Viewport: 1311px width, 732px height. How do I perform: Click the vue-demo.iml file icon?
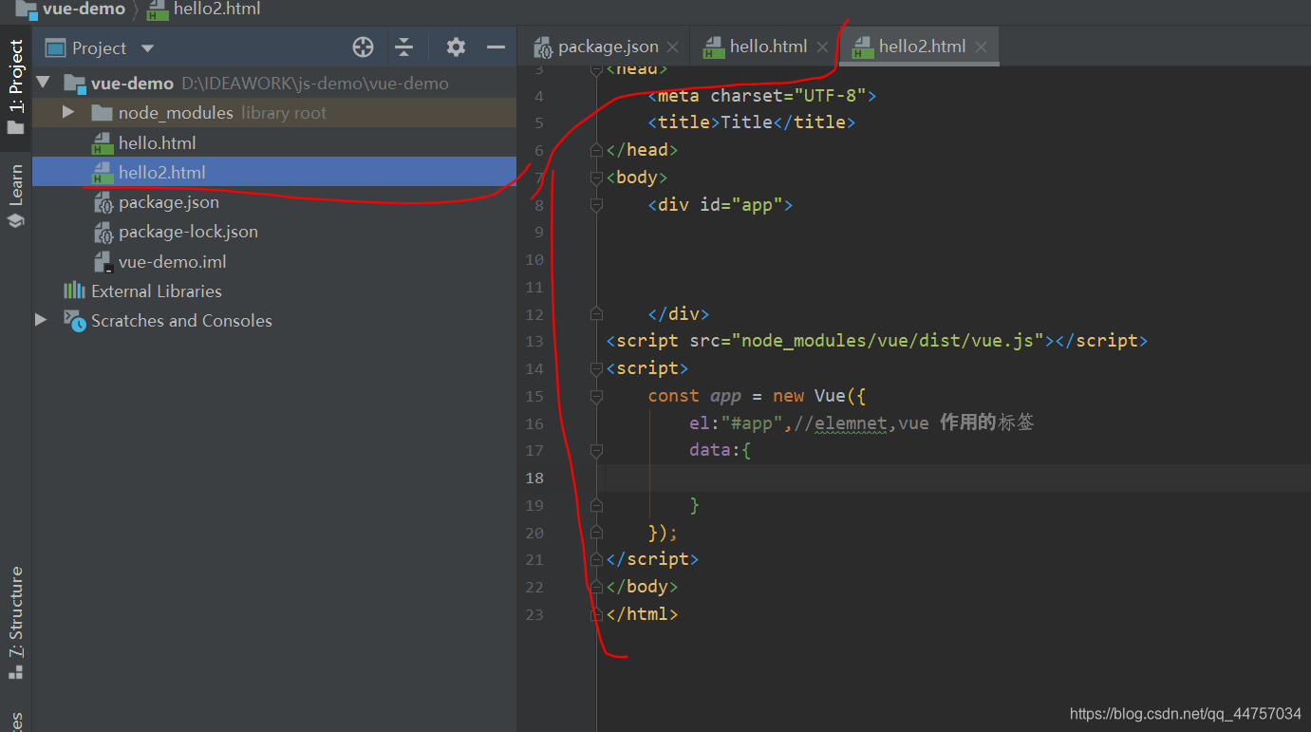pos(103,262)
